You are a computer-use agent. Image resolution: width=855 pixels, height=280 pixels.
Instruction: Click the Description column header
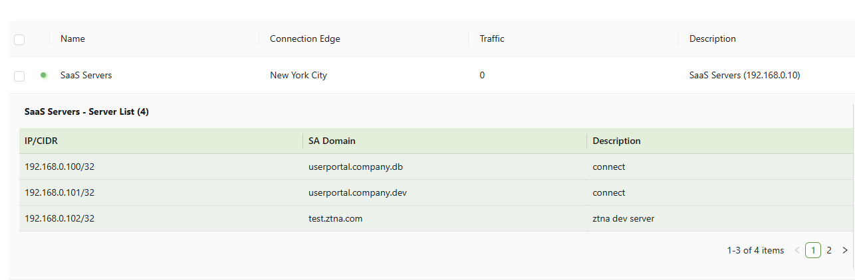point(712,38)
